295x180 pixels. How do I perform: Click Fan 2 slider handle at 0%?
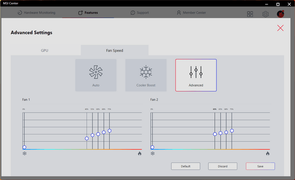pyautogui.click(x=153, y=147)
